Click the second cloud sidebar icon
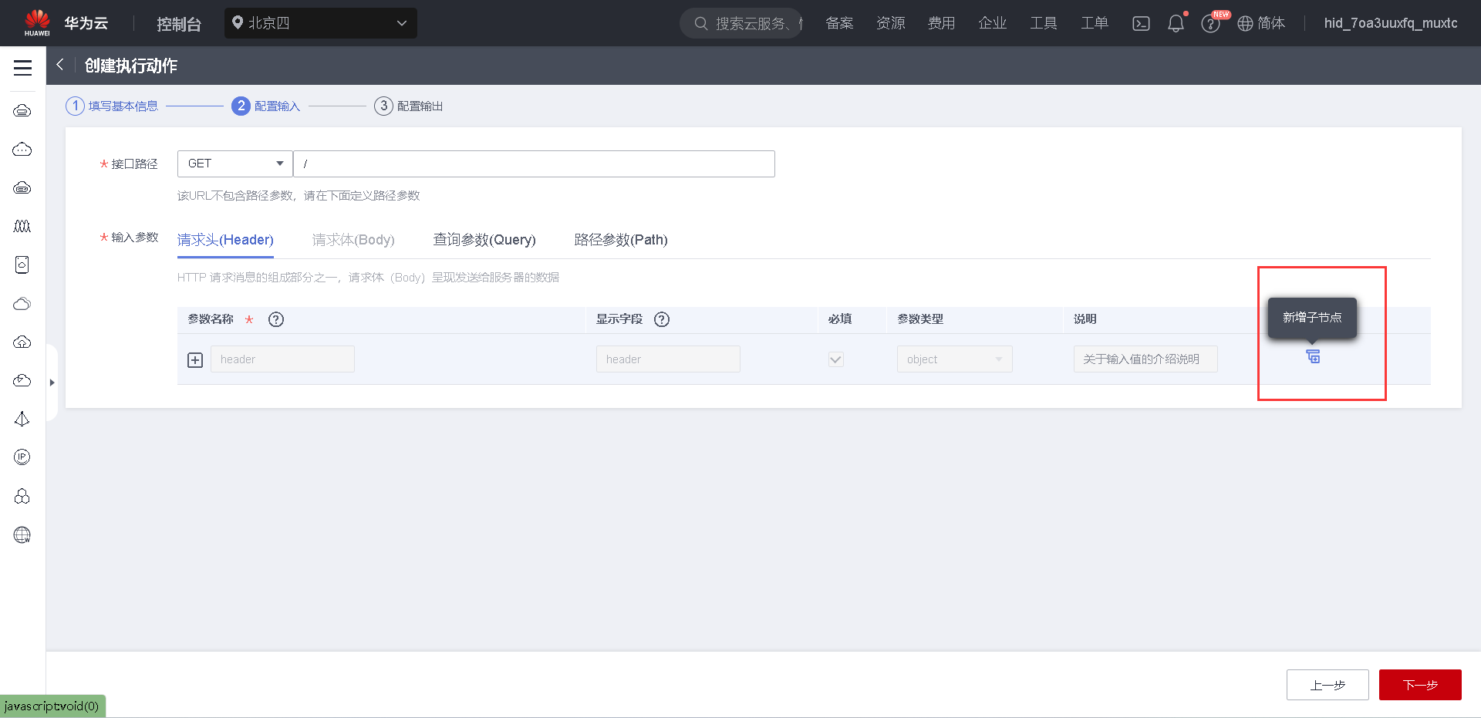This screenshot has width=1481, height=718. (x=22, y=149)
